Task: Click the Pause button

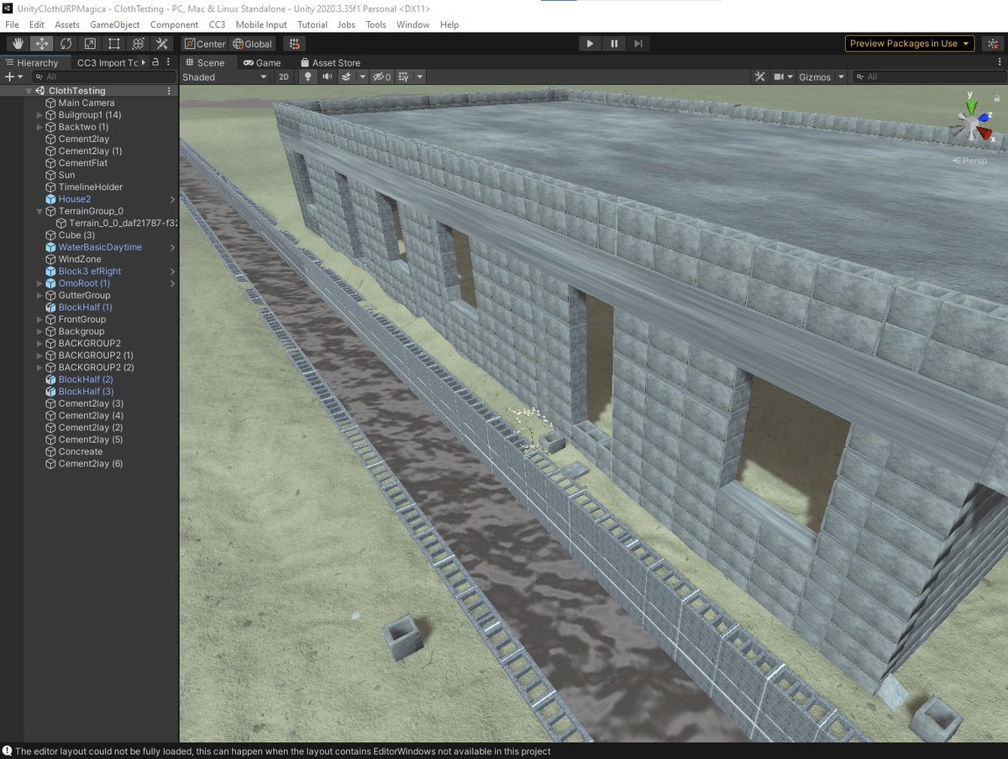Action: tap(614, 44)
